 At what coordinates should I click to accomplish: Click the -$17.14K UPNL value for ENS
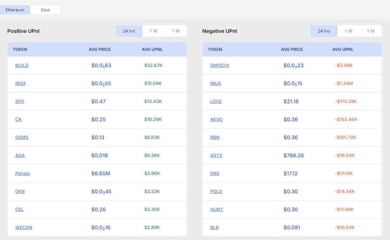(x=344, y=174)
